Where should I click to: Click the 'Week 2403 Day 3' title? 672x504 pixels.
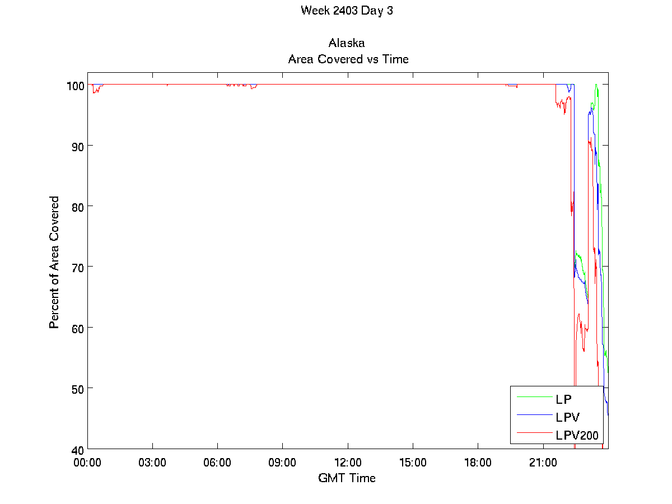point(347,11)
